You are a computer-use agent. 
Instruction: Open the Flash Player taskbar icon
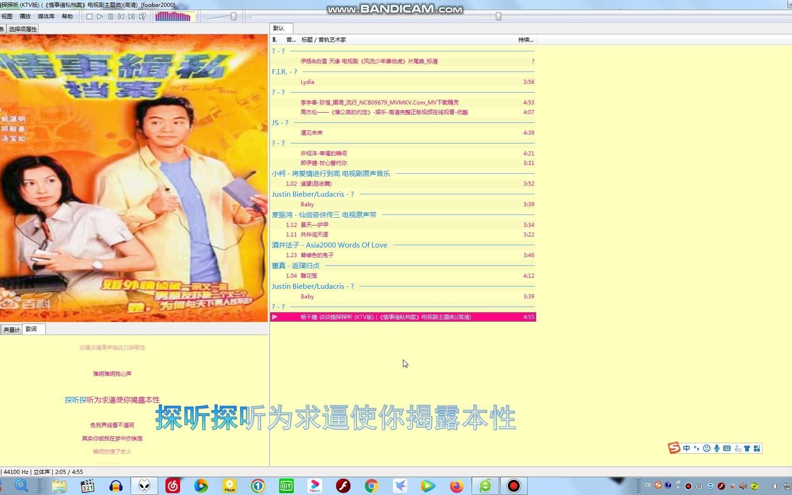tap(343, 486)
